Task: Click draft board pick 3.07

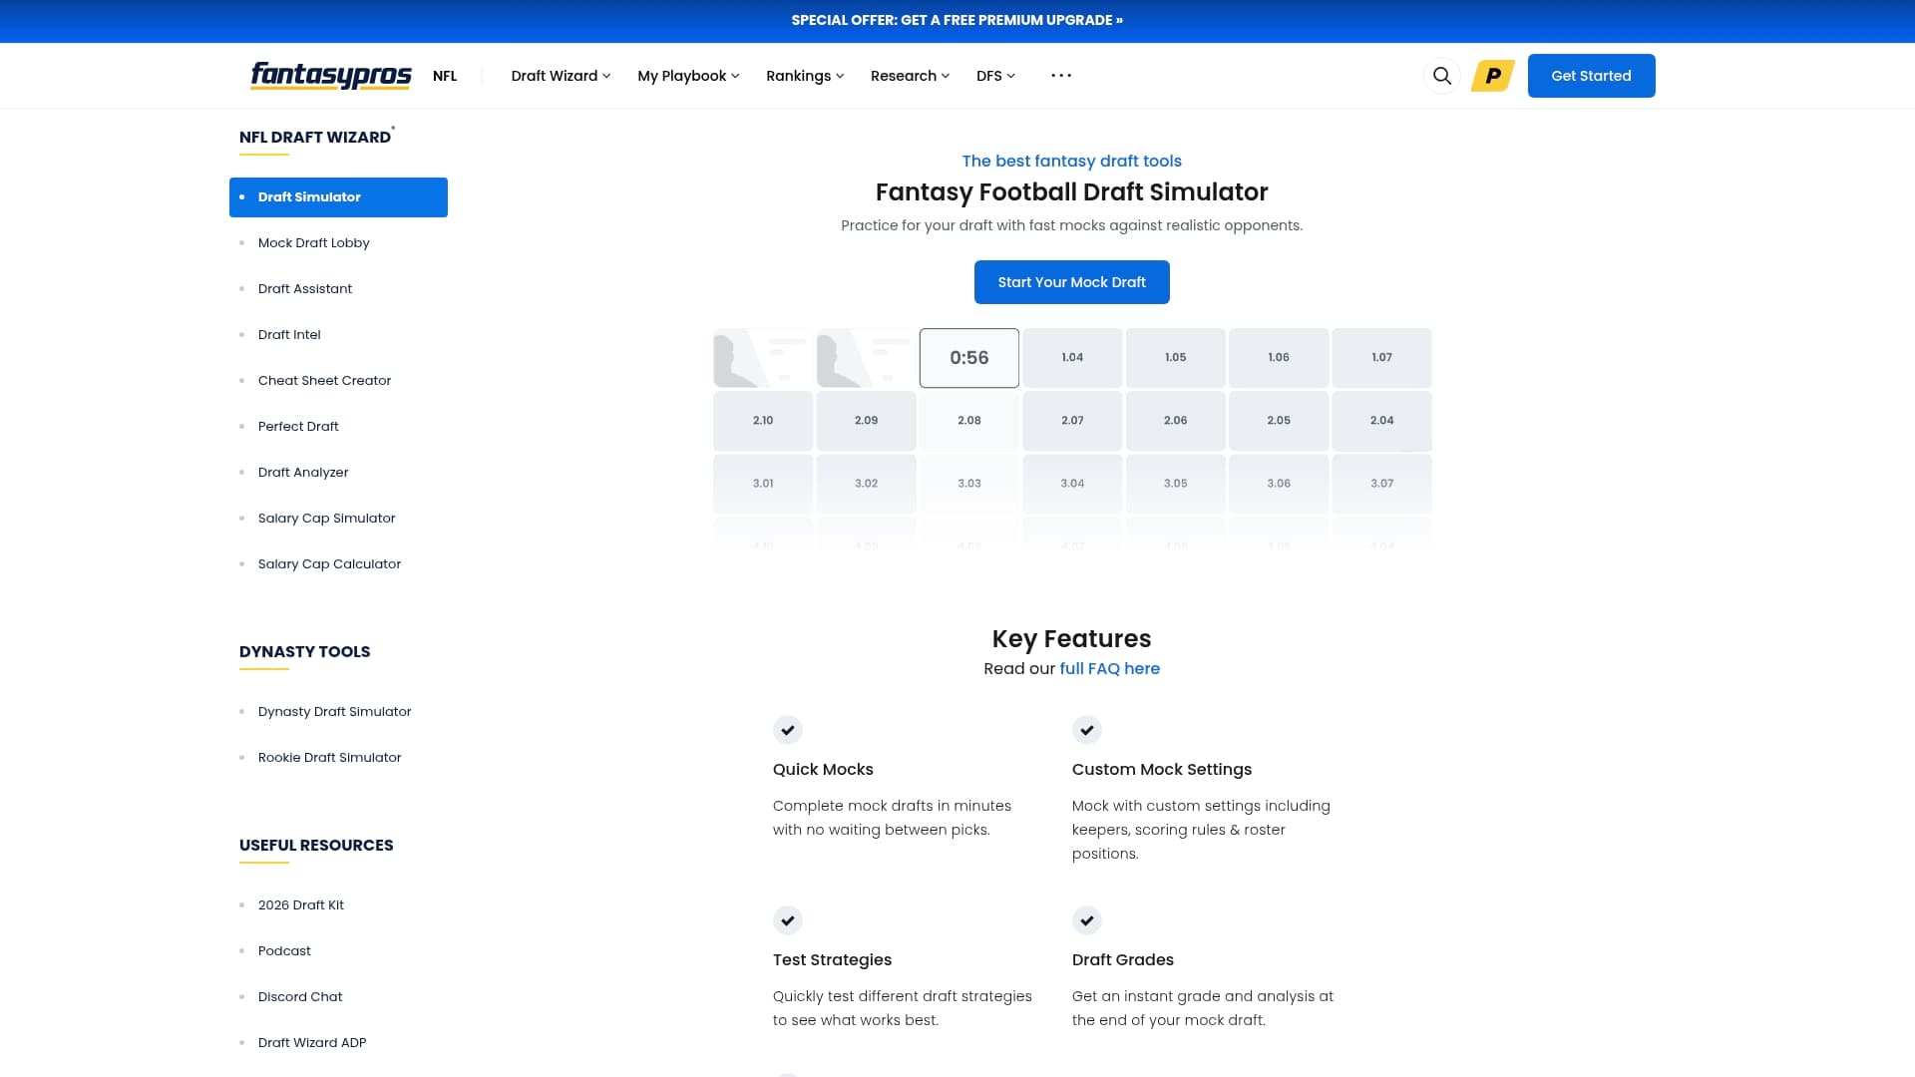Action: click(1381, 484)
